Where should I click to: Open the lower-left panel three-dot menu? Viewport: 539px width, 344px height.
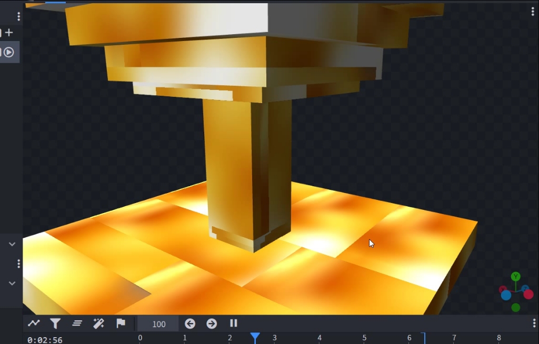point(18,264)
